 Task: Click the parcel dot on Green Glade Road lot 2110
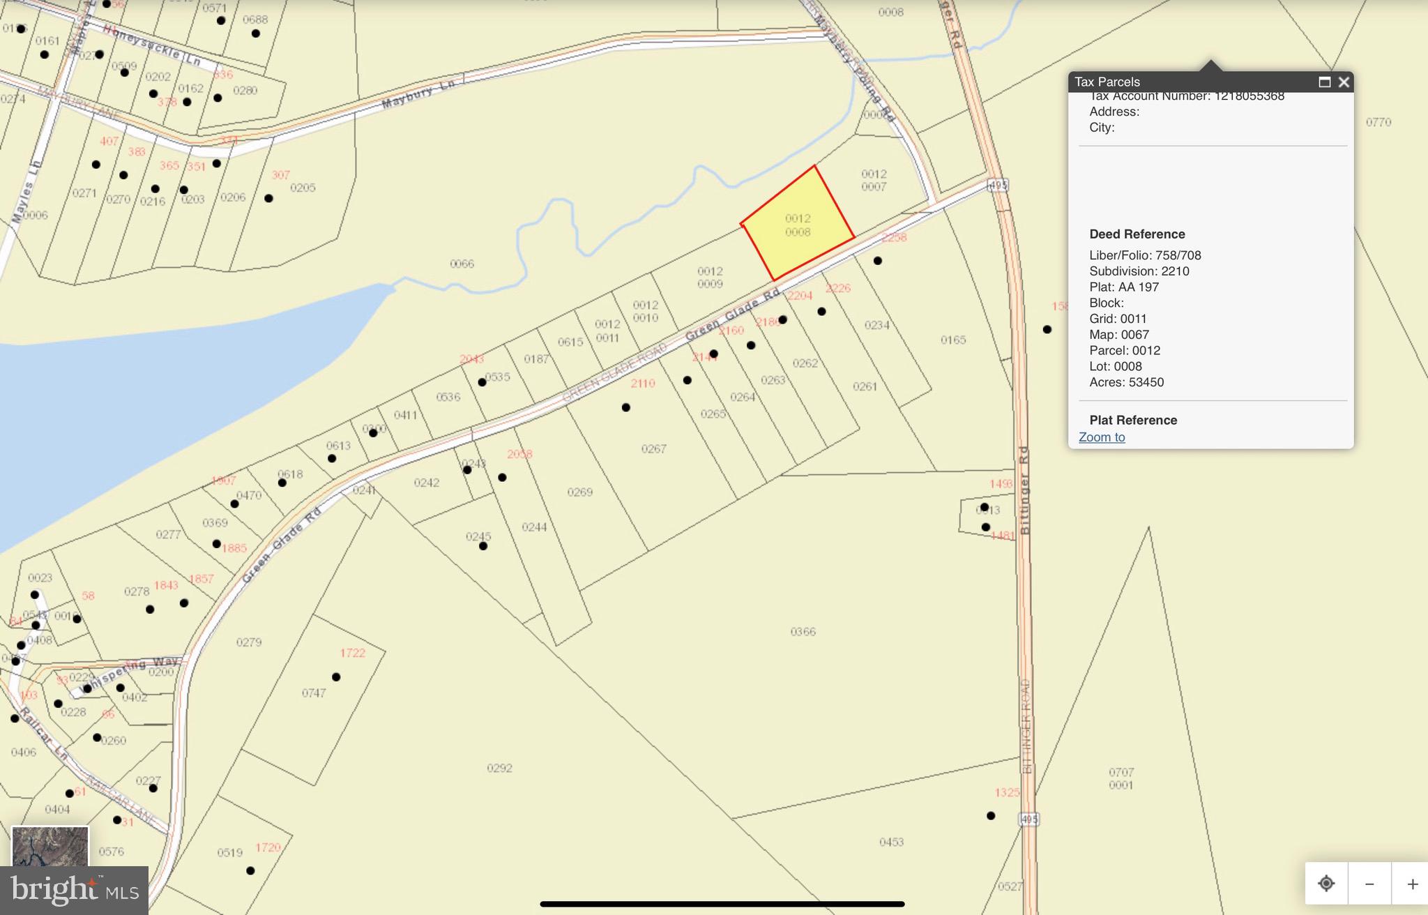(x=626, y=407)
